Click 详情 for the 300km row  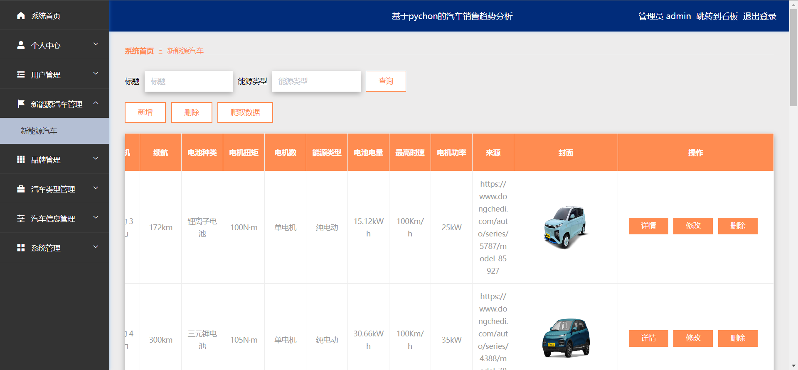648,338
